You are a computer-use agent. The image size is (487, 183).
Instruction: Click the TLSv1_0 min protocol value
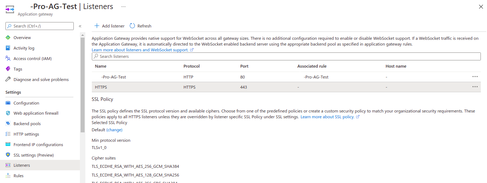[99, 148]
